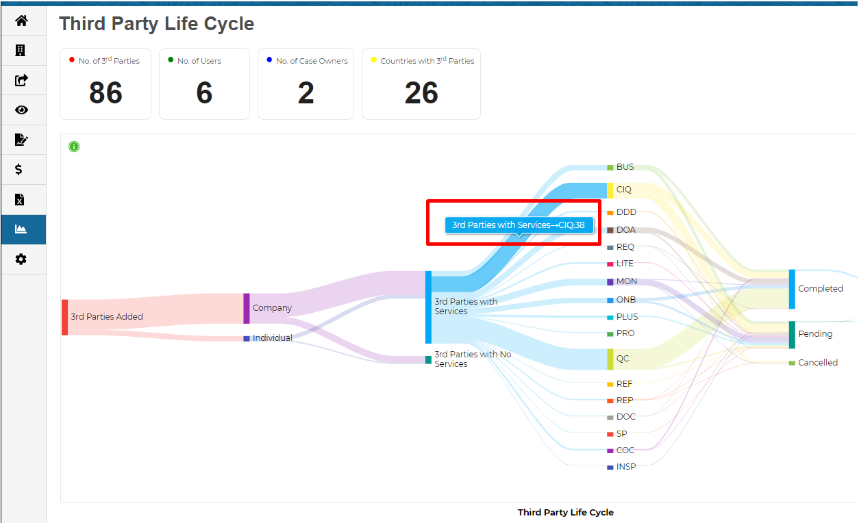Click the Completed status node
Viewport: 859px width, 523px height.
(792, 289)
